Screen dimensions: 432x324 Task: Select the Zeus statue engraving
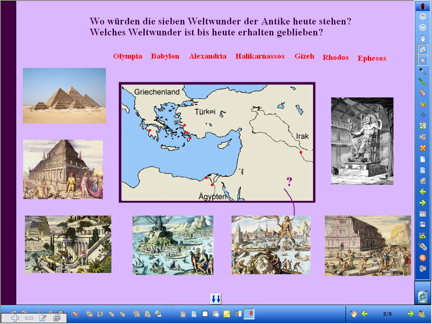pyautogui.click(x=362, y=141)
